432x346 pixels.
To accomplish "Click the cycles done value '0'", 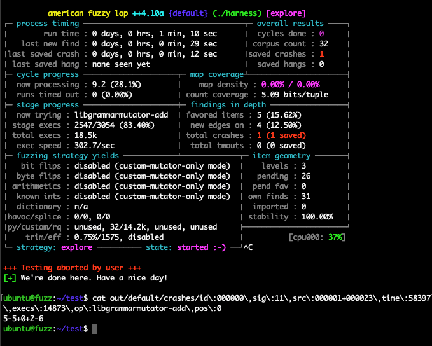I will pos(321,34).
